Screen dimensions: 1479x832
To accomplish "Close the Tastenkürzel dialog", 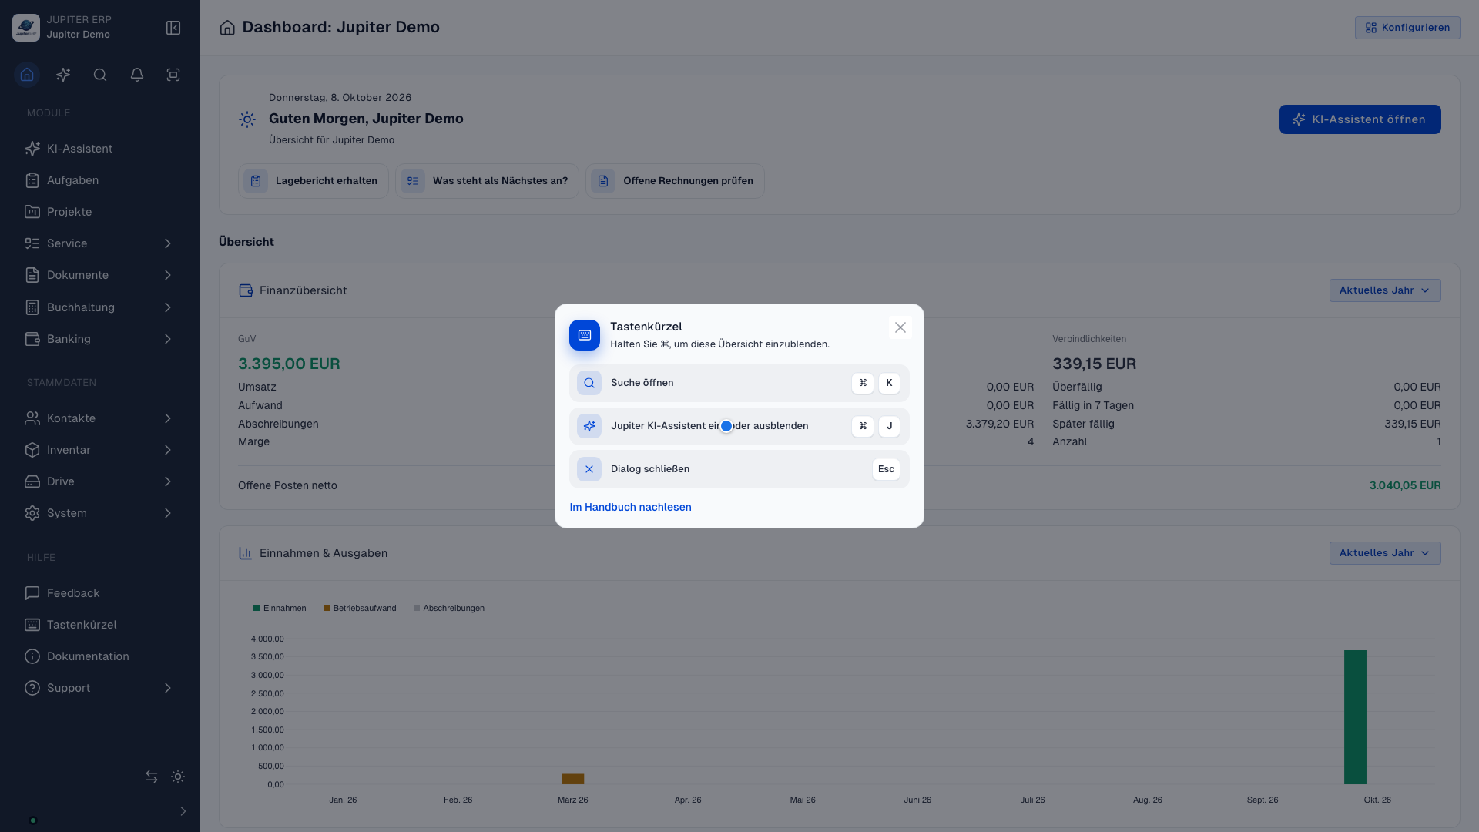I will pyautogui.click(x=900, y=327).
